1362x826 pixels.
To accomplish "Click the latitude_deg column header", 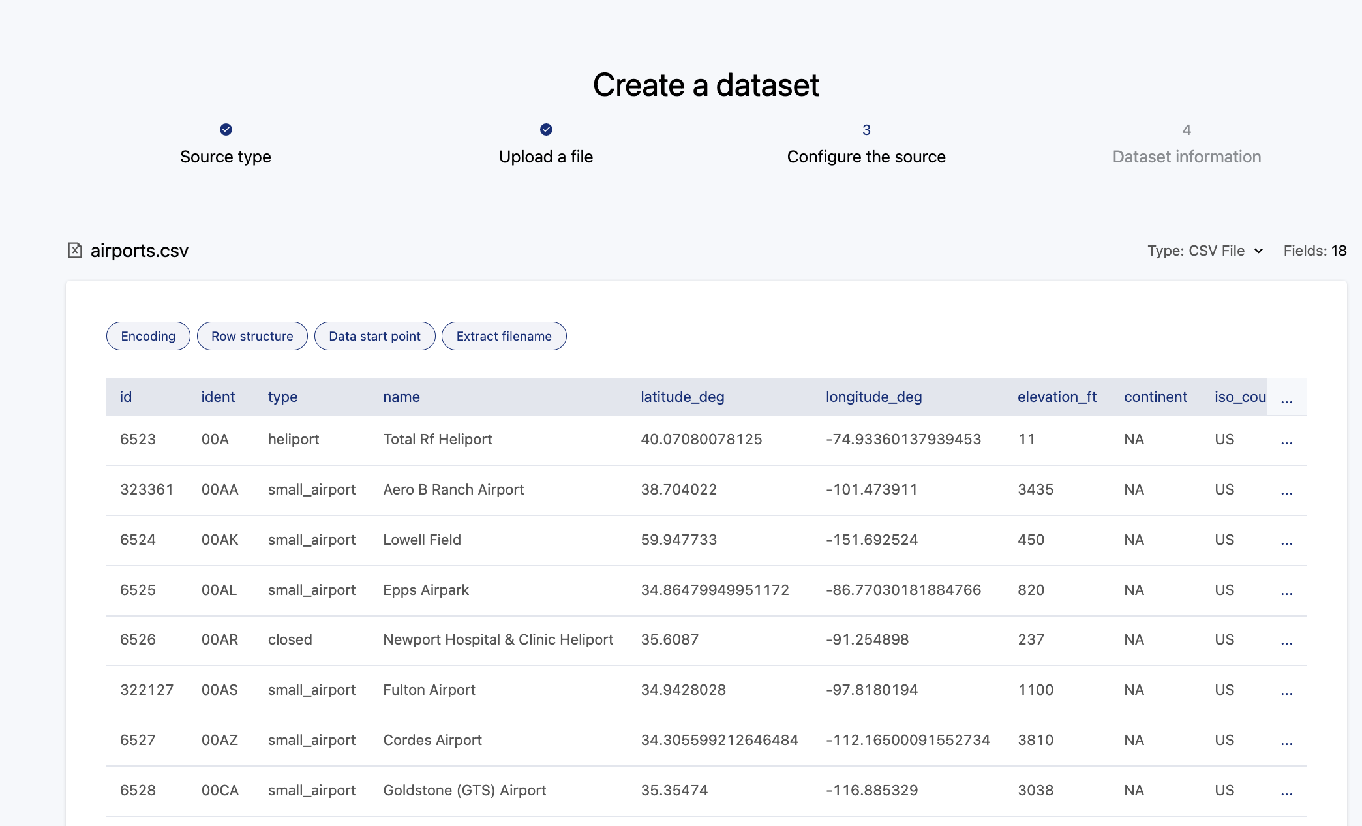I will point(682,397).
